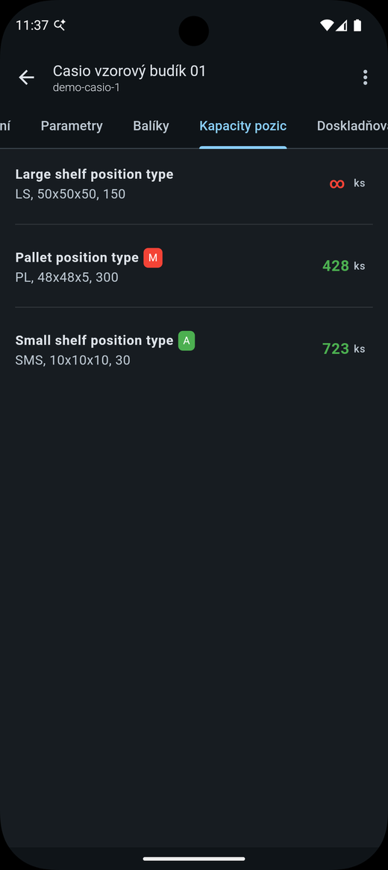This screenshot has width=388, height=870.
Task: Tap the green A badge
Action: (187, 341)
